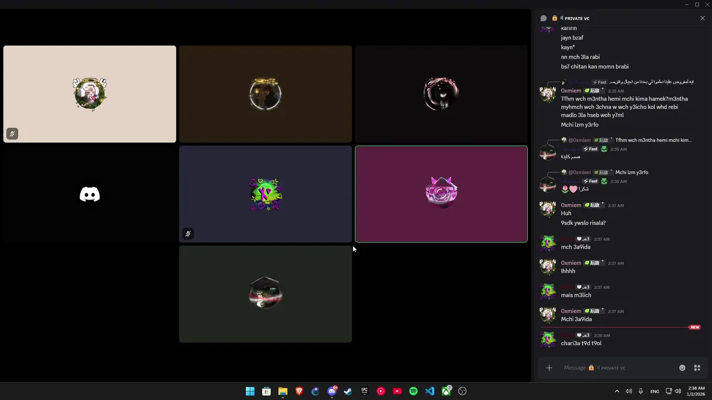Select the tile with green X avatar
The image size is (712, 400).
tap(265, 194)
